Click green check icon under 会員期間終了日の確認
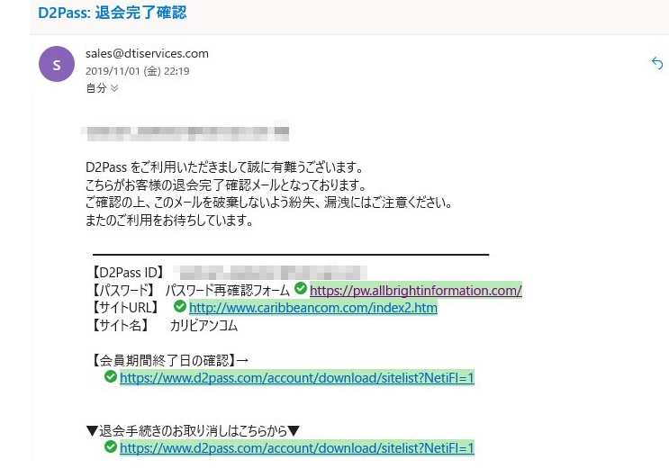Image resolution: width=669 pixels, height=469 pixels. [110, 377]
